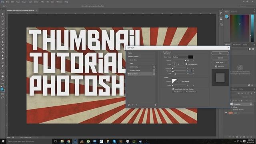The image size is (256, 144).
Task: Toggle the Preview checkbox
Action: click(216, 66)
